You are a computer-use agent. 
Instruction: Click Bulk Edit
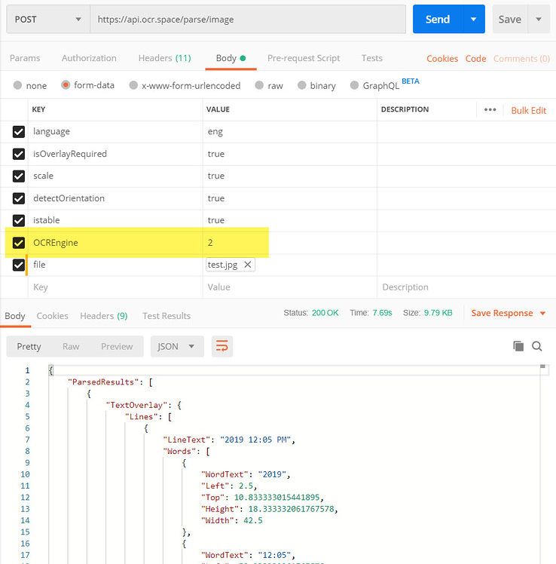[x=528, y=110]
